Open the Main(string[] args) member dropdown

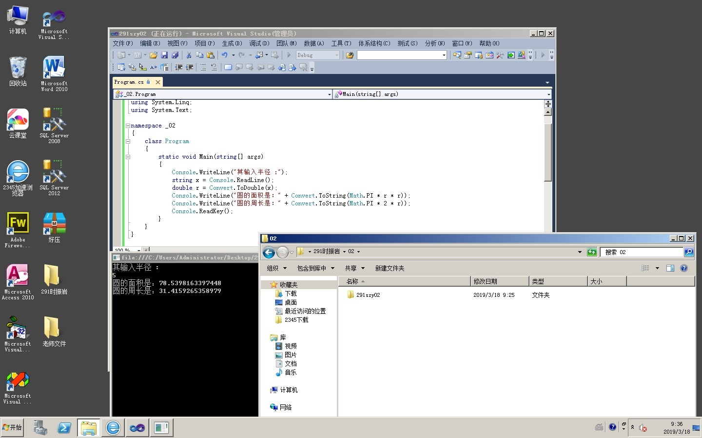[x=548, y=94]
